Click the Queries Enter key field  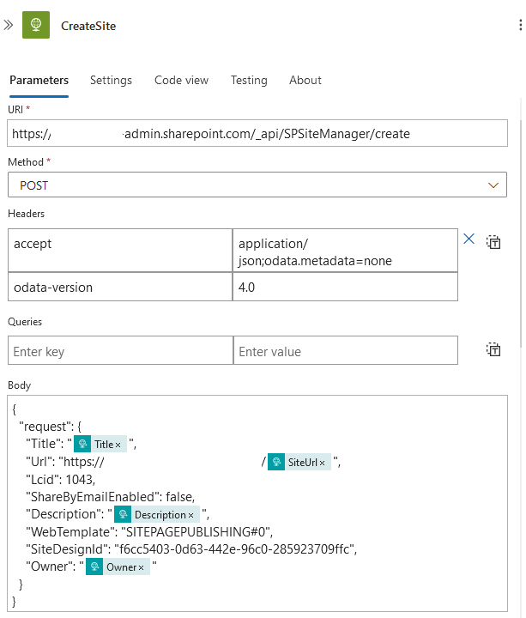[x=120, y=350]
